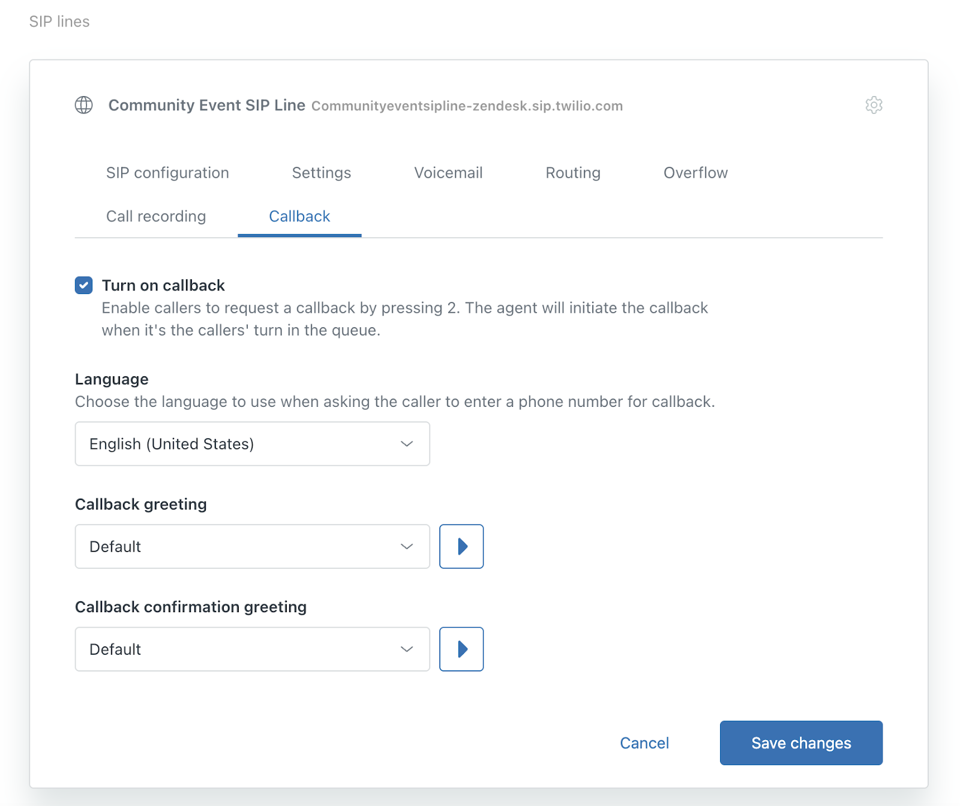Select the Overflow tab
The height and width of the screenshot is (806, 960).
click(x=695, y=173)
